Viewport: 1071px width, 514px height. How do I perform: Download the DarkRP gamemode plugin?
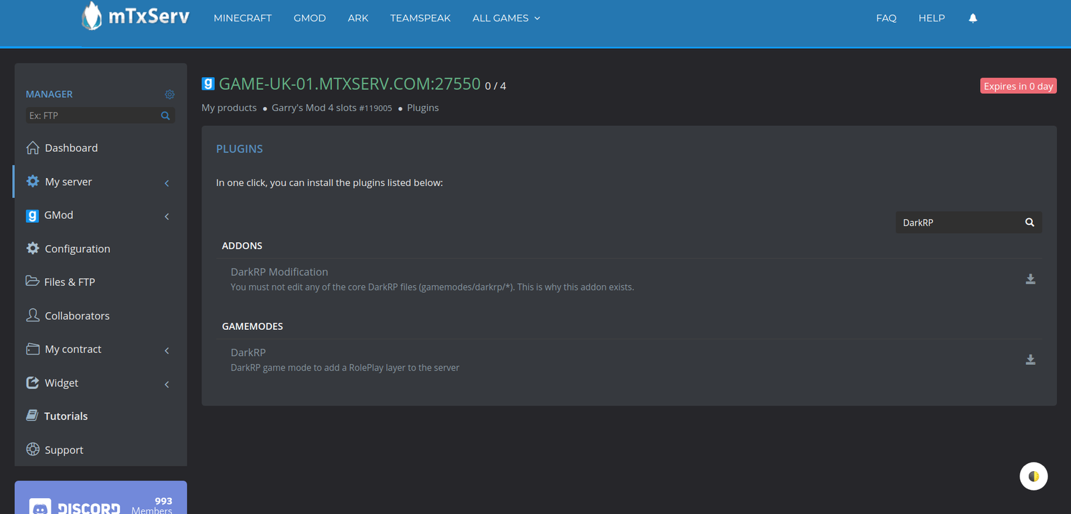pos(1030,359)
